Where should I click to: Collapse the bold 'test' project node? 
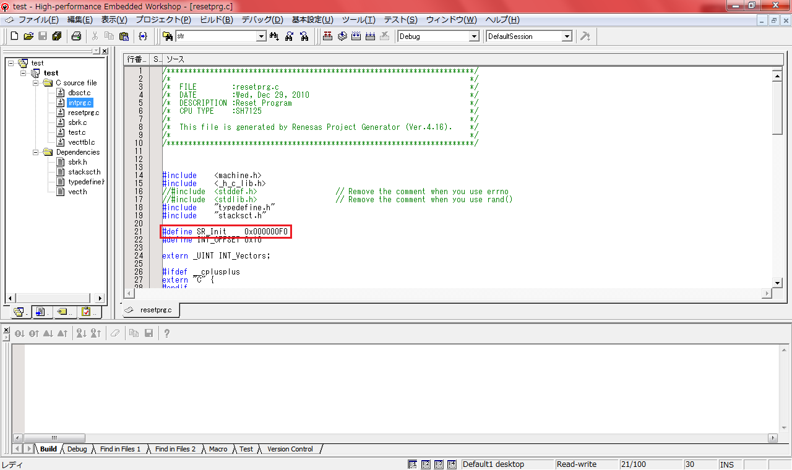24,73
